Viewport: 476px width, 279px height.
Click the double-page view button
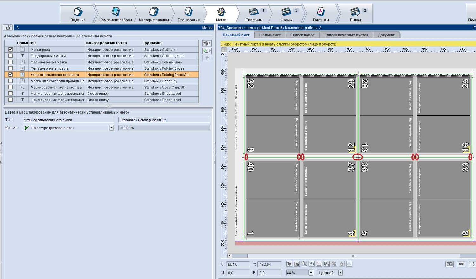click(x=450, y=264)
